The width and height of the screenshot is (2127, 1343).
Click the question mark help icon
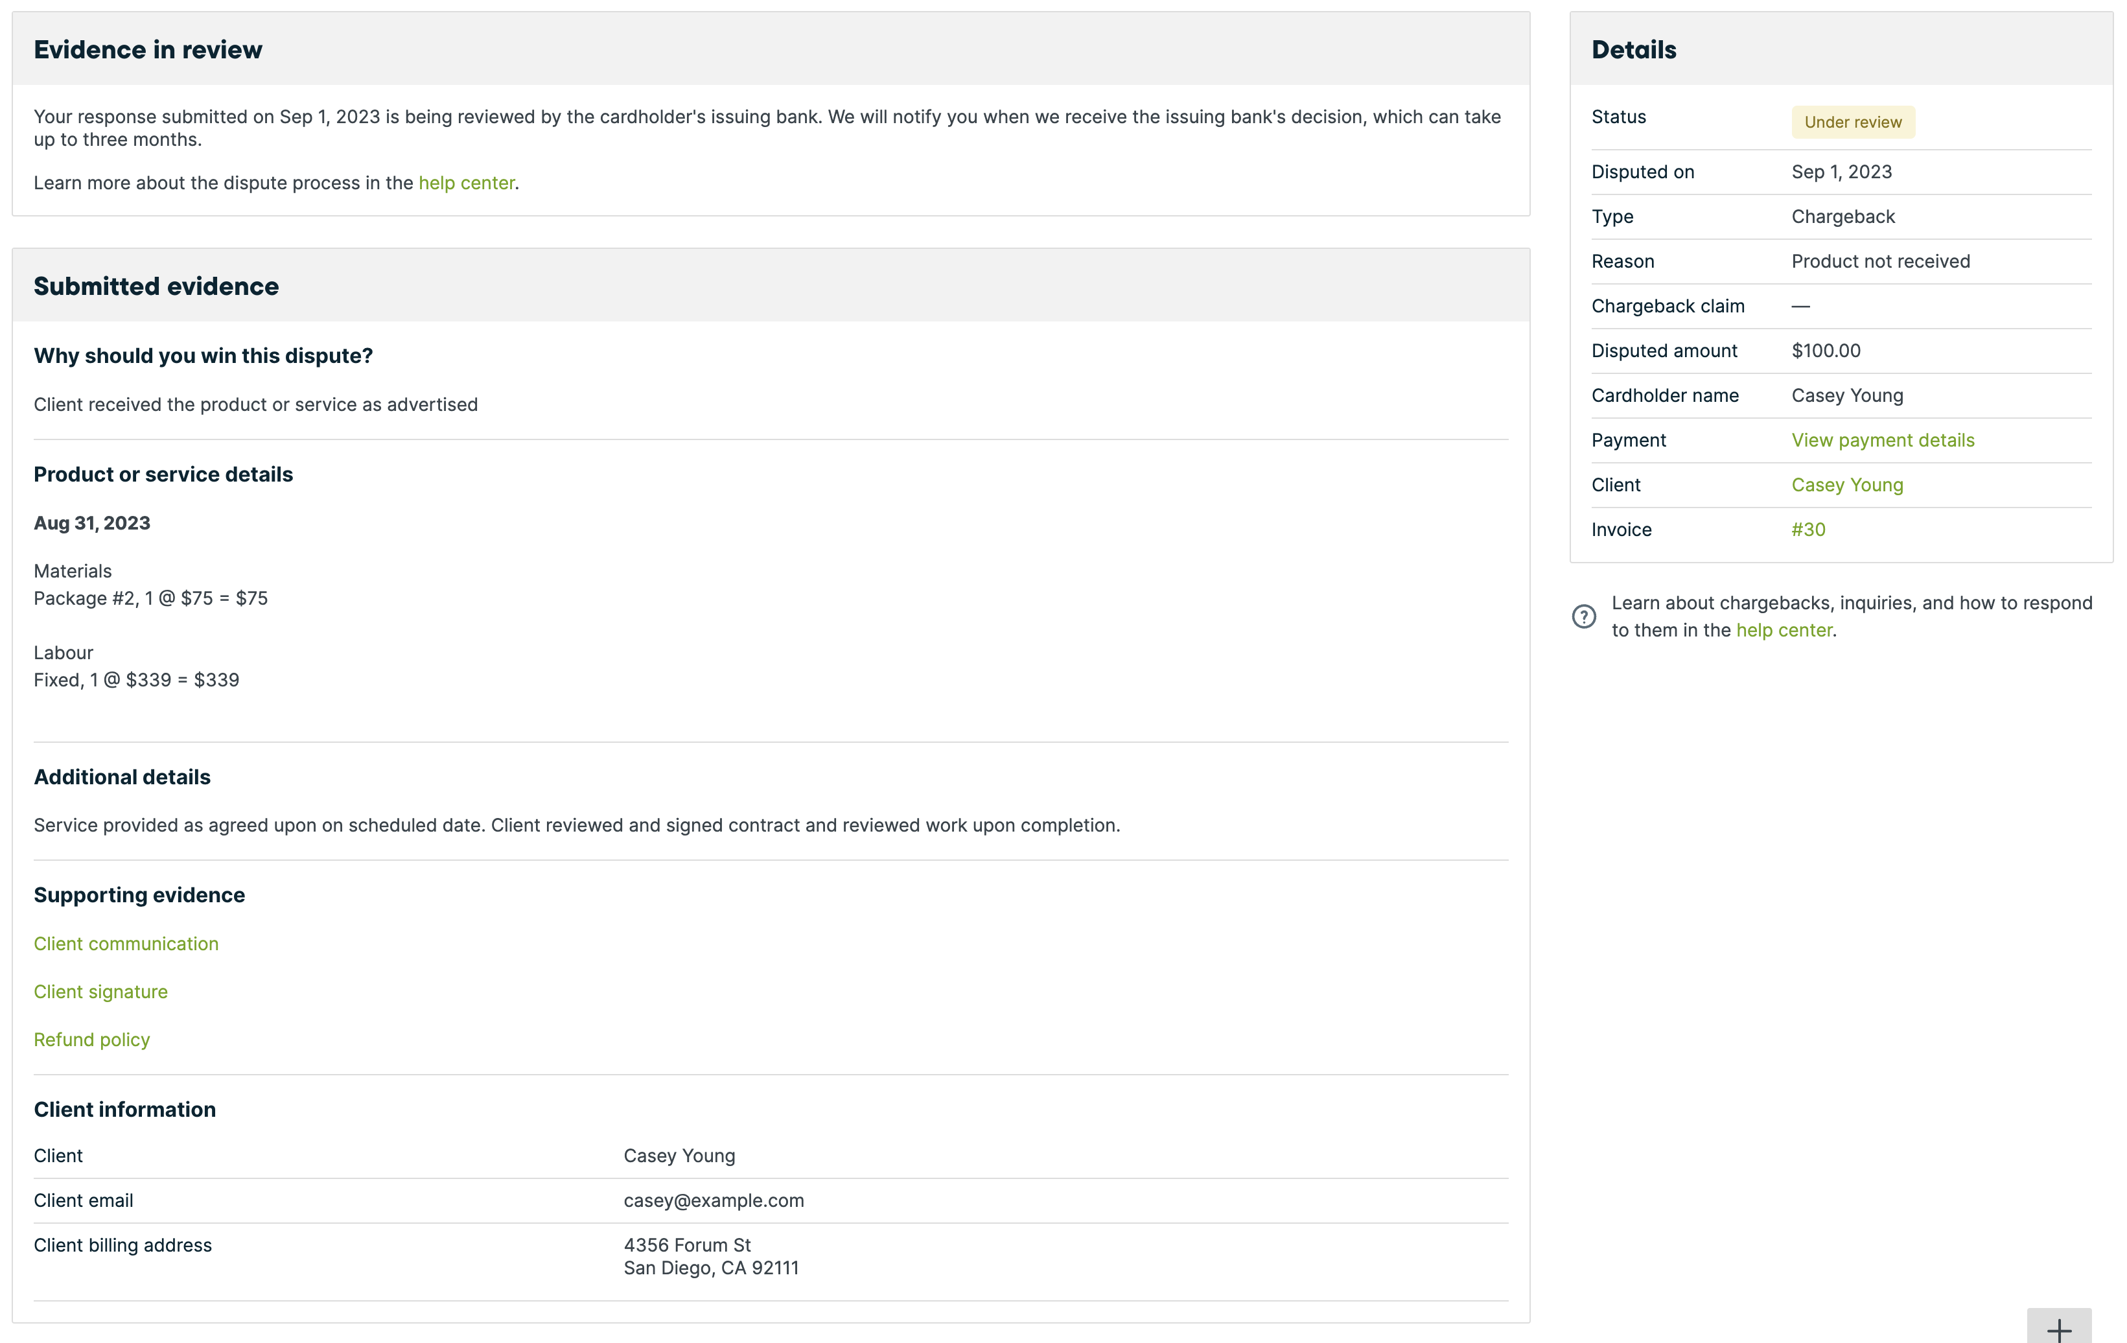point(1584,616)
